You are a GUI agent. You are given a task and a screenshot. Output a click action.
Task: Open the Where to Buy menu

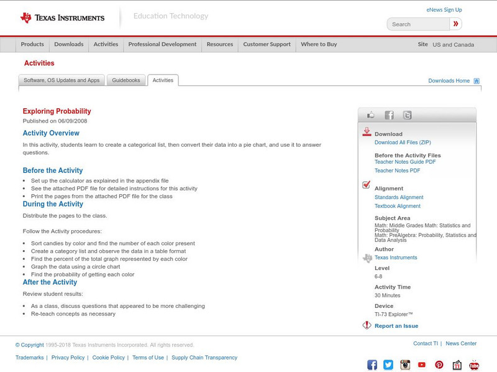319,44
